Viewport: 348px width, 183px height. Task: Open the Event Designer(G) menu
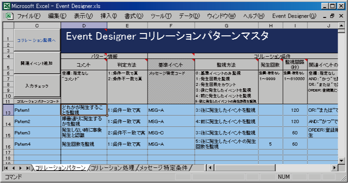point(294,16)
